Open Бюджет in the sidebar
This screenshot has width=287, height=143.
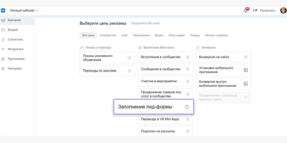pos(17,30)
